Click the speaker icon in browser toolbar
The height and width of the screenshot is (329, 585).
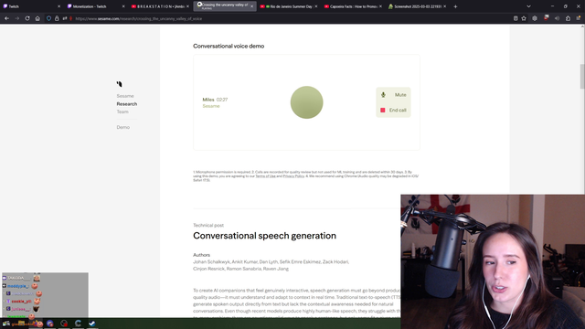click(x=557, y=18)
